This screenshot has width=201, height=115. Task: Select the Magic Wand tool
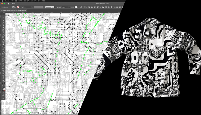coord(3,23)
